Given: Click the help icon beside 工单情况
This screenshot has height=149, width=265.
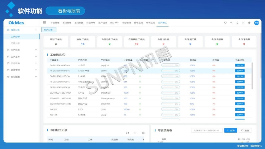Looking at the screenshot, I should click(x=64, y=55).
